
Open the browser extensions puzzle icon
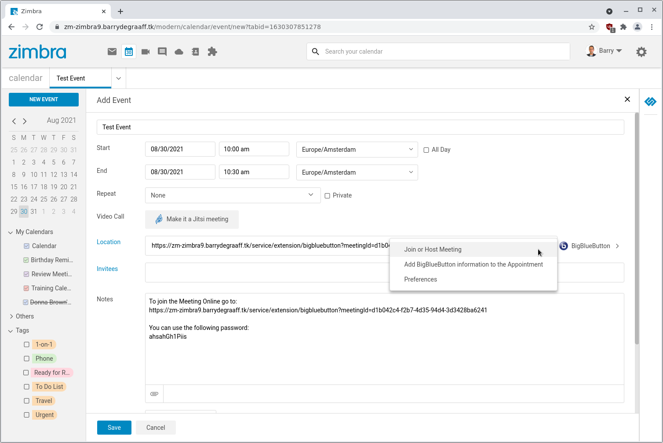click(623, 27)
